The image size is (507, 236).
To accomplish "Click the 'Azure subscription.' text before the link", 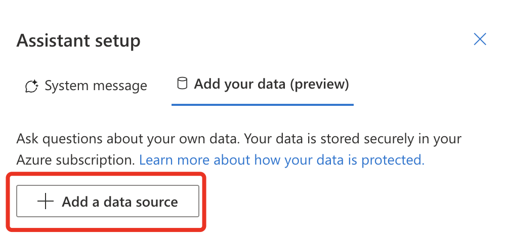I will [76, 160].
